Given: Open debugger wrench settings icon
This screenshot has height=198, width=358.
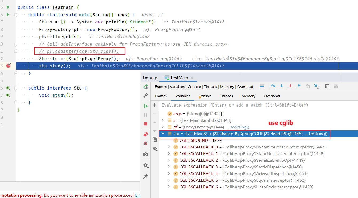Looking at the screenshot, I should pyautogui.click(x=146, y=95).
